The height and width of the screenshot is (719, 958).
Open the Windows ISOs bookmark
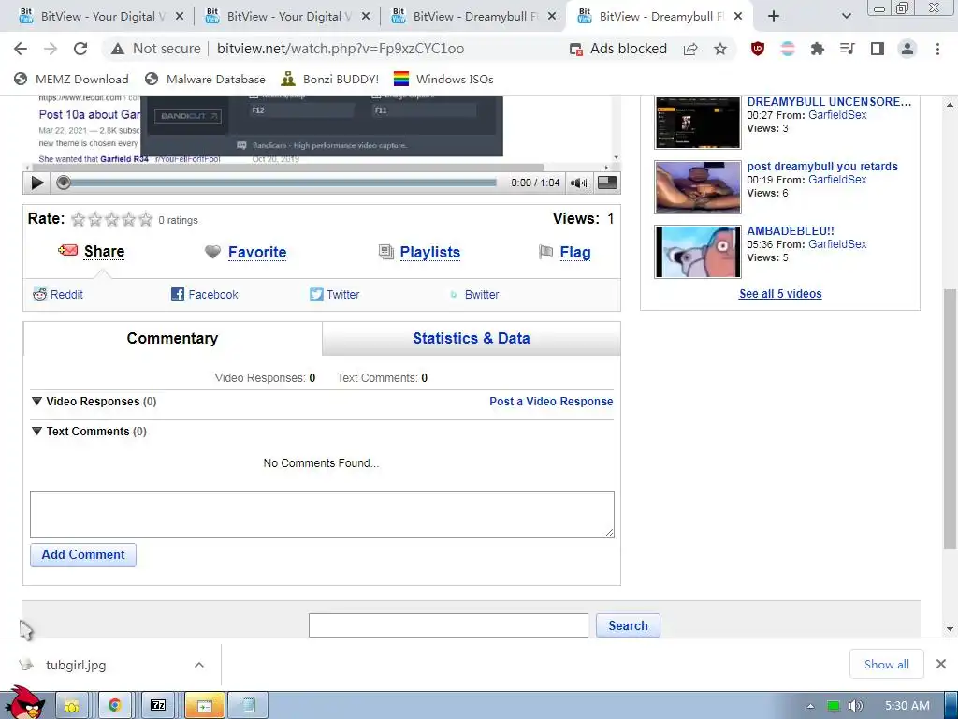[443, 79]
